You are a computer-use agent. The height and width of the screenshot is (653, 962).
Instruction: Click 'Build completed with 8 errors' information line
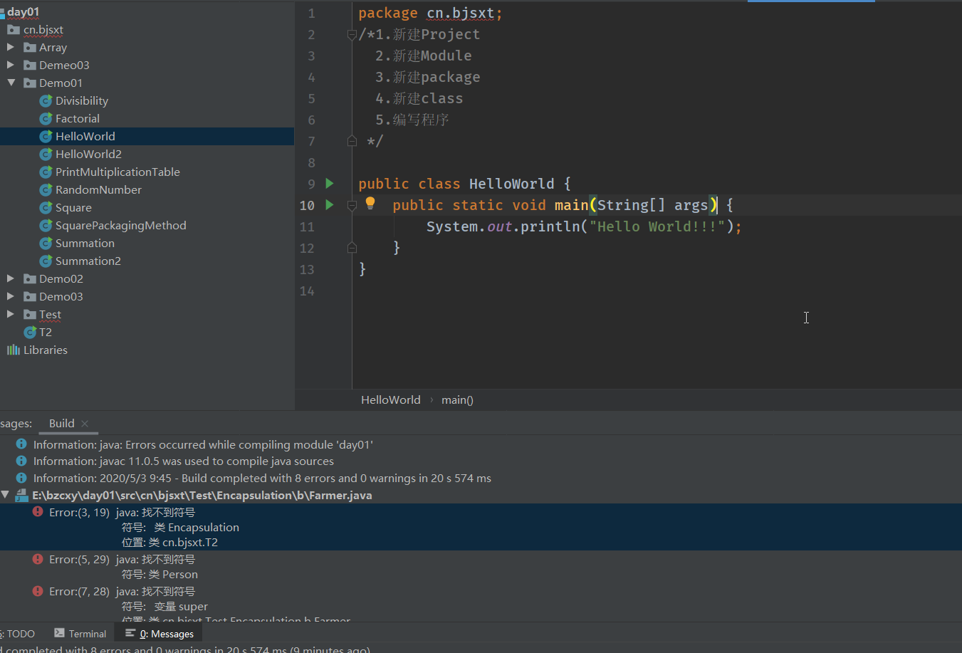pyautogui.click(x=262, y=478)
